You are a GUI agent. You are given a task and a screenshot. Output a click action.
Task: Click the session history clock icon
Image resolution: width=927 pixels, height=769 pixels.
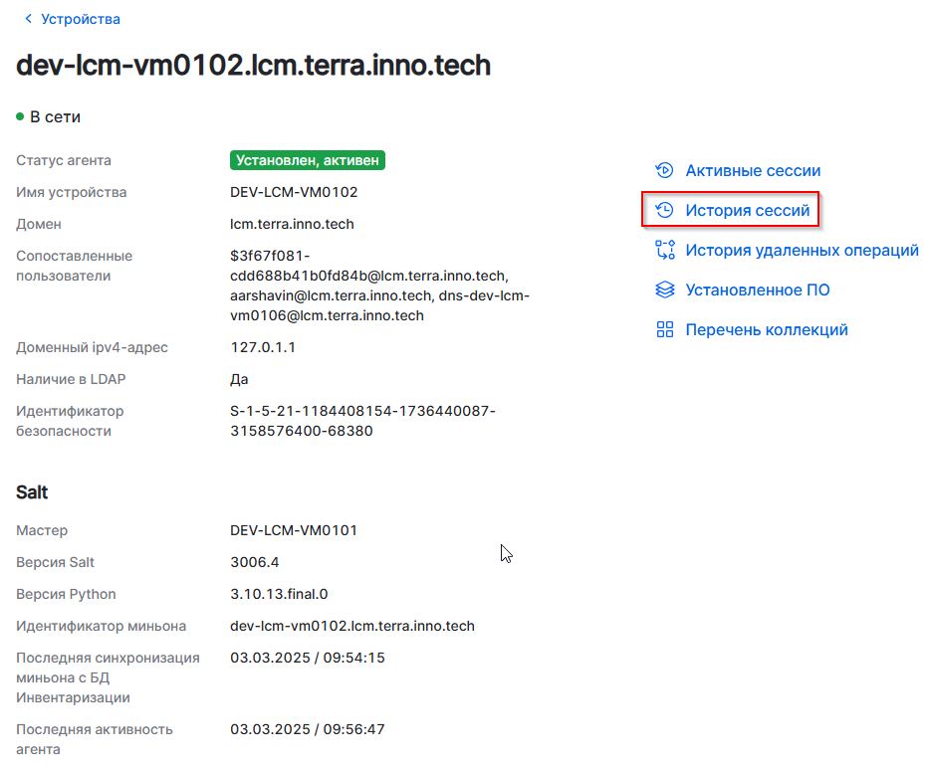pyautogui.click(x=664, y=211)
